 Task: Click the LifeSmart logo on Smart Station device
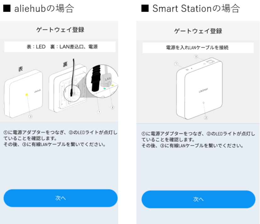pos(203,90)
